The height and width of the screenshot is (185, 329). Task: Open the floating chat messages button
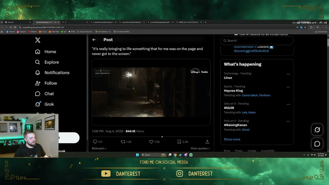pos(317,144)
